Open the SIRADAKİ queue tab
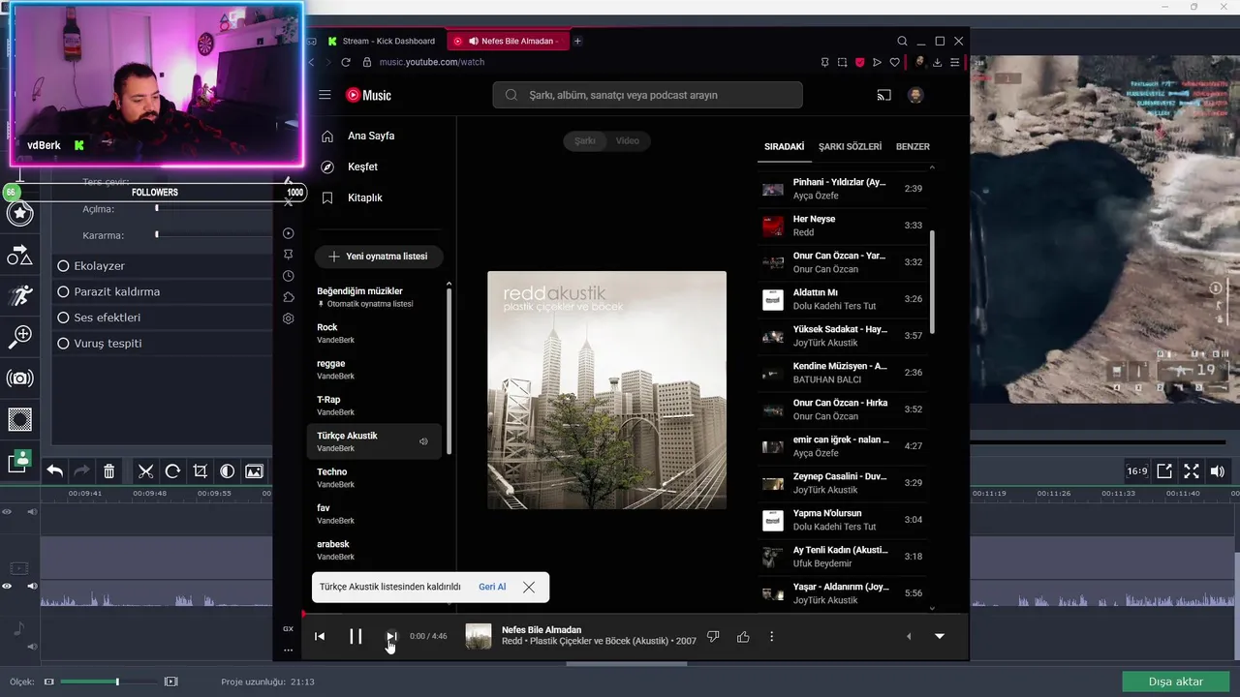The width and height of the screenshot is (1240, 697). coord(785,147)
